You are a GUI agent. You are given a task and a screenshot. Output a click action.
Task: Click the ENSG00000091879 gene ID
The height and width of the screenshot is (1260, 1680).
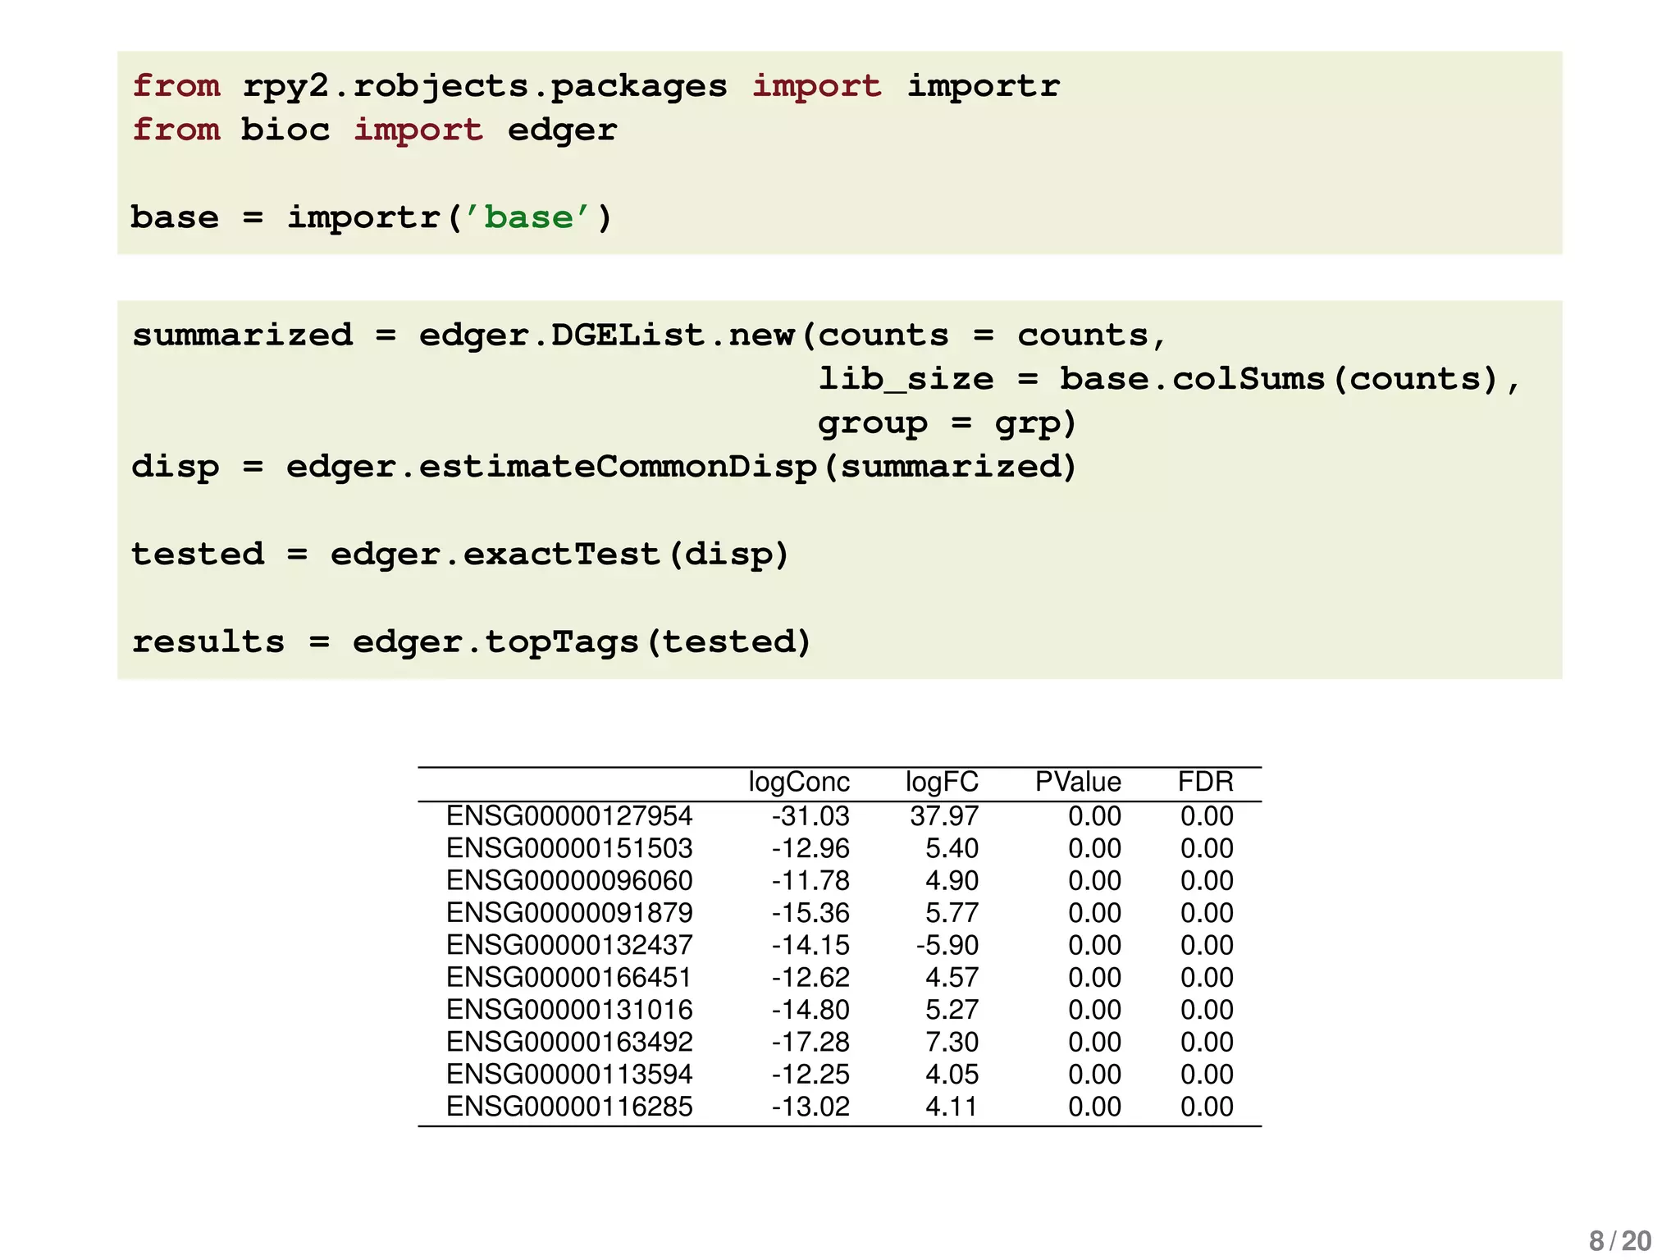569,913
